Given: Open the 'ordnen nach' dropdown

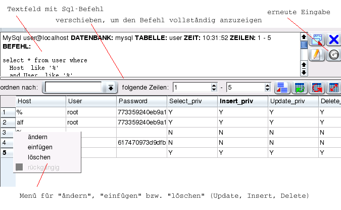Looking at the screenshot, I should [111, 88].
